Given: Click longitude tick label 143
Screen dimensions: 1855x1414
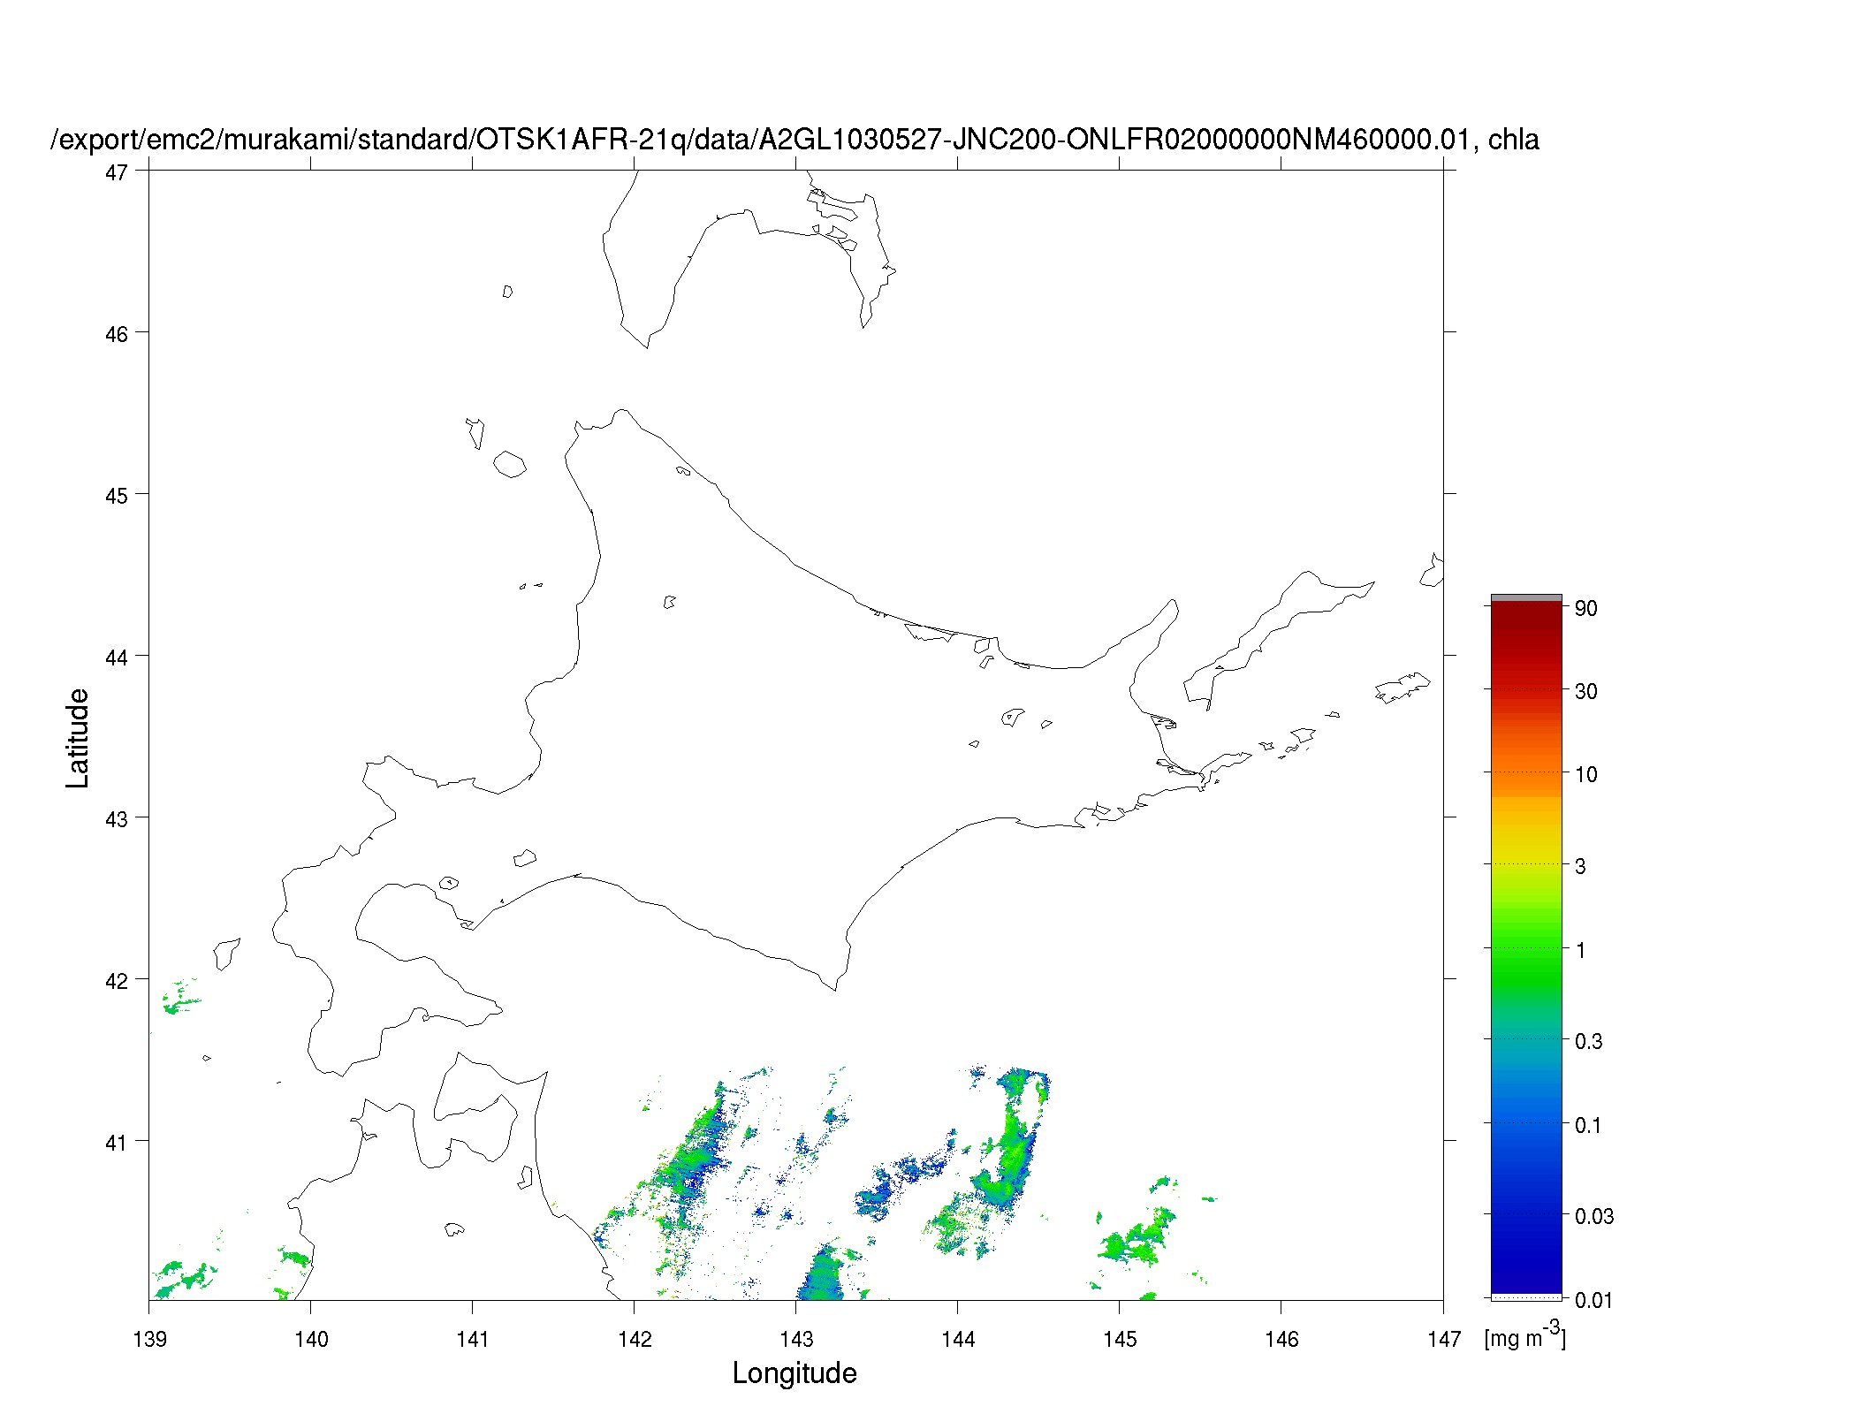Looking at the screenshot, I should pyautogui.click(x=796, y=1339).
